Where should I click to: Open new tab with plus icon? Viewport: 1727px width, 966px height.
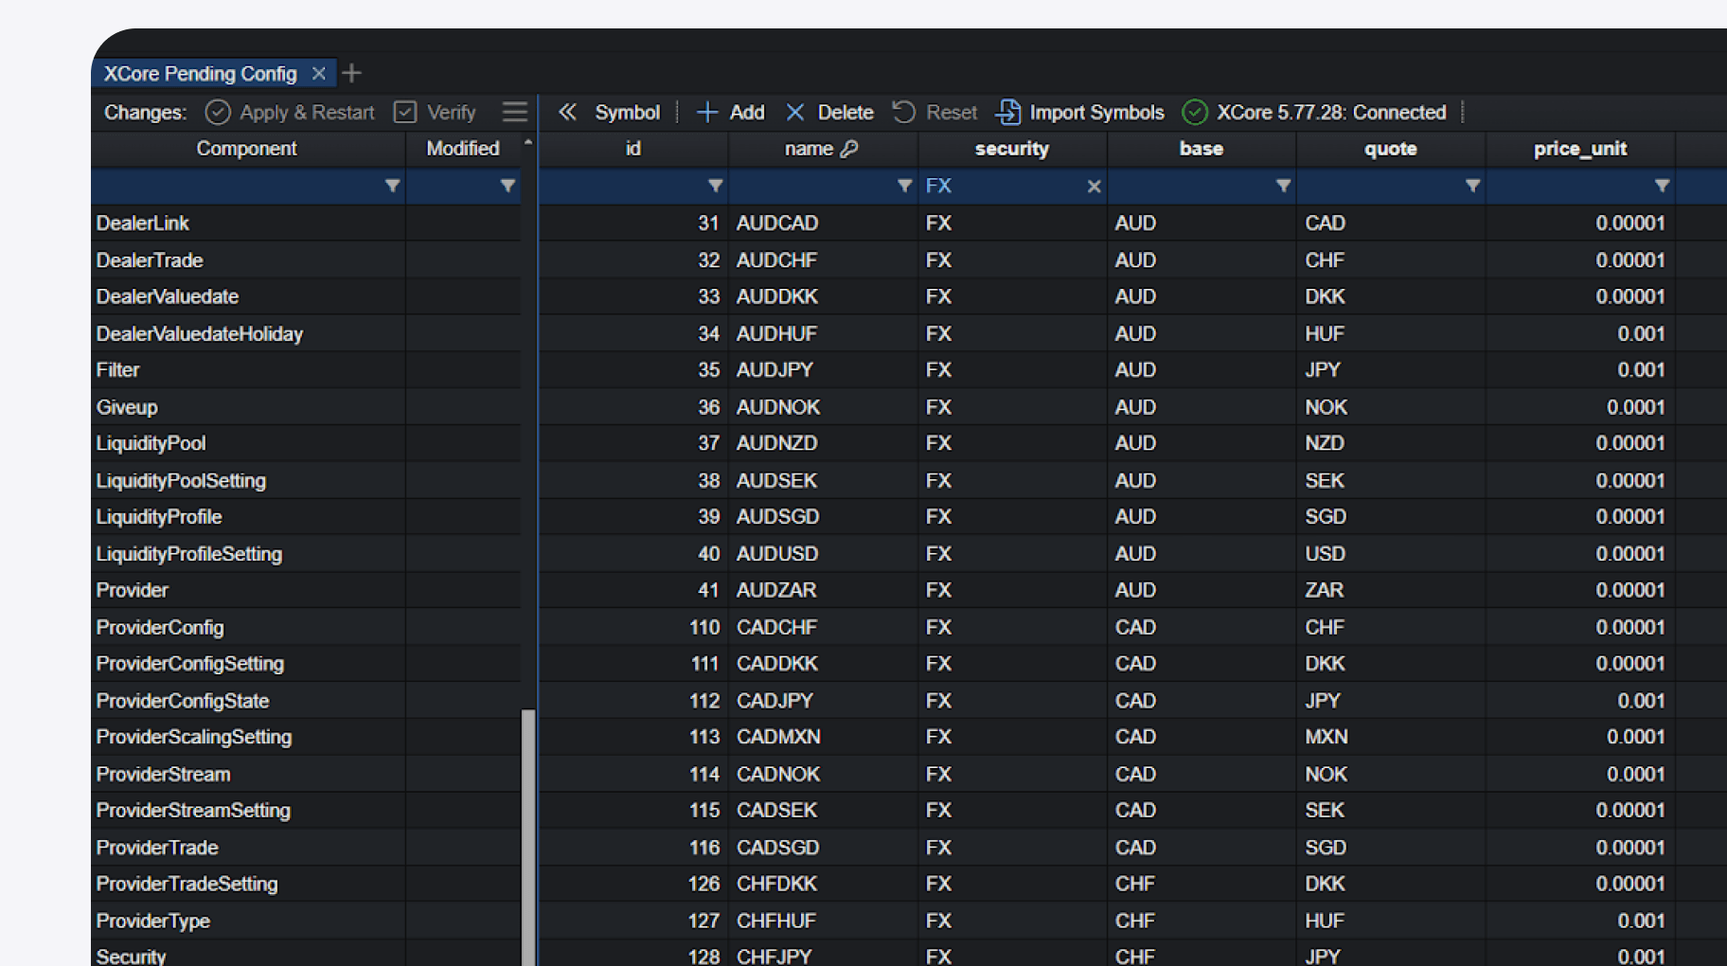click(352, 73)
